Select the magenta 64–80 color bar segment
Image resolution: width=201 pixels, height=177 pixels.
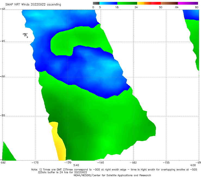tap(188, 3)
